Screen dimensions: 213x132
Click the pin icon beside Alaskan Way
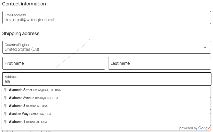click(x=5, y=114)
